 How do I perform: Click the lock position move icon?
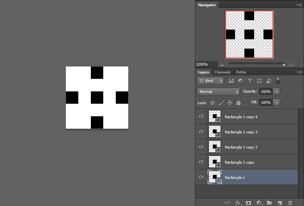click(230, 103)
